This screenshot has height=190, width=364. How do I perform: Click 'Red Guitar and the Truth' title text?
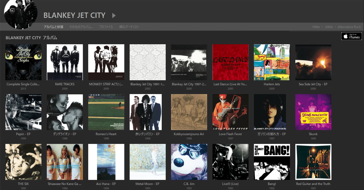tap(313, 184)
